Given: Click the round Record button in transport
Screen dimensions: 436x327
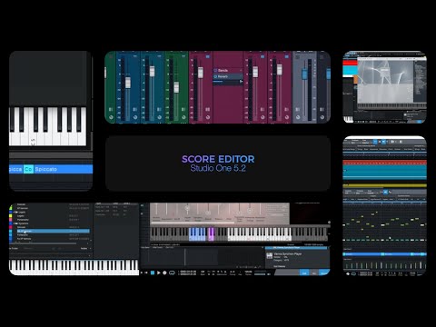Looking at the screenshot, I should (164, 272).
